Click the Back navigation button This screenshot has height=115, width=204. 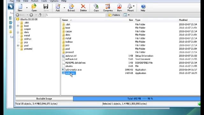coord(20,15)
